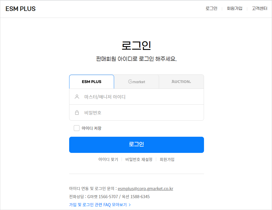
Task: Switch to the Gmarket login tab
Action: (x=137, y=82)
